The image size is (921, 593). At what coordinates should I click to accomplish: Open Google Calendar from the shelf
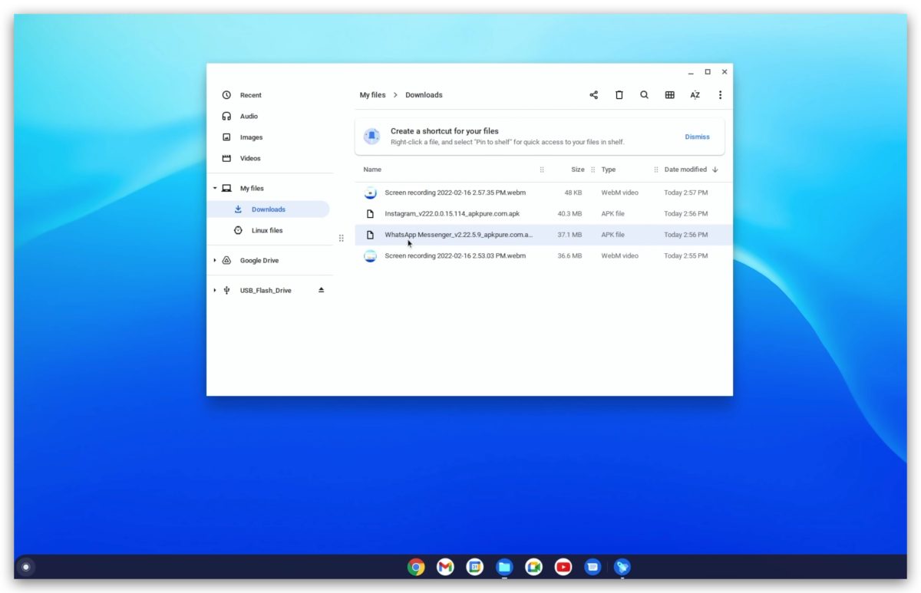coord(474,567)
